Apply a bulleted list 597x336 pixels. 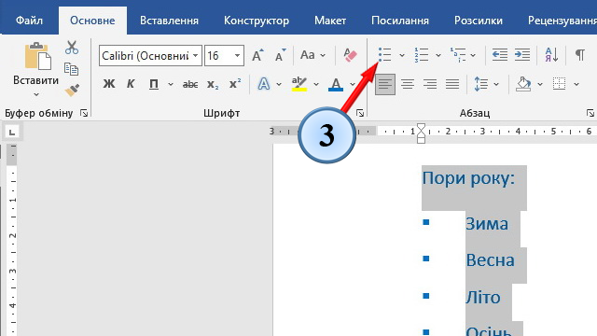click(384, 55)
